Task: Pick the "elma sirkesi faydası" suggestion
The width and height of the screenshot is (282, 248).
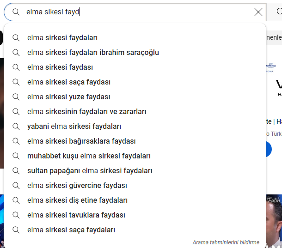Action: [x=135, y=67]
